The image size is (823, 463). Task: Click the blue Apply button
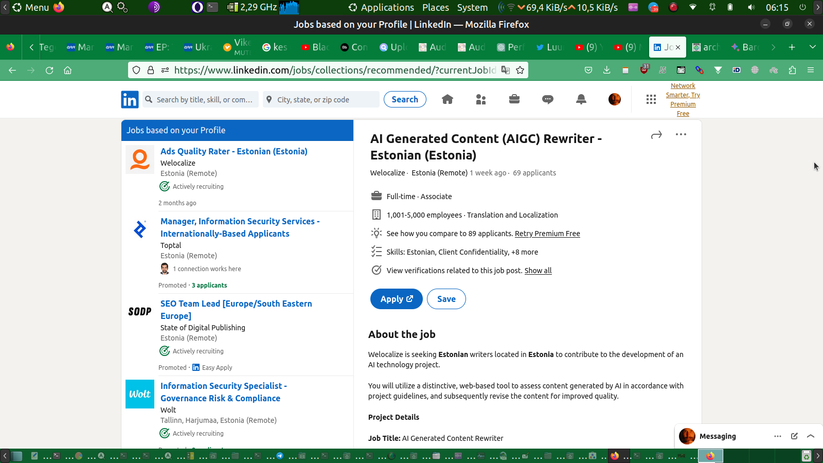(396, 299)
